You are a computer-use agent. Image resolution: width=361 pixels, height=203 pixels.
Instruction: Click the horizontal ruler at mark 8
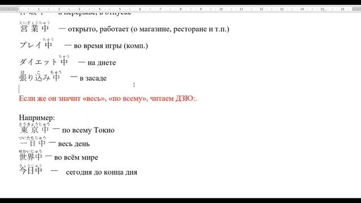pos(180,9)
